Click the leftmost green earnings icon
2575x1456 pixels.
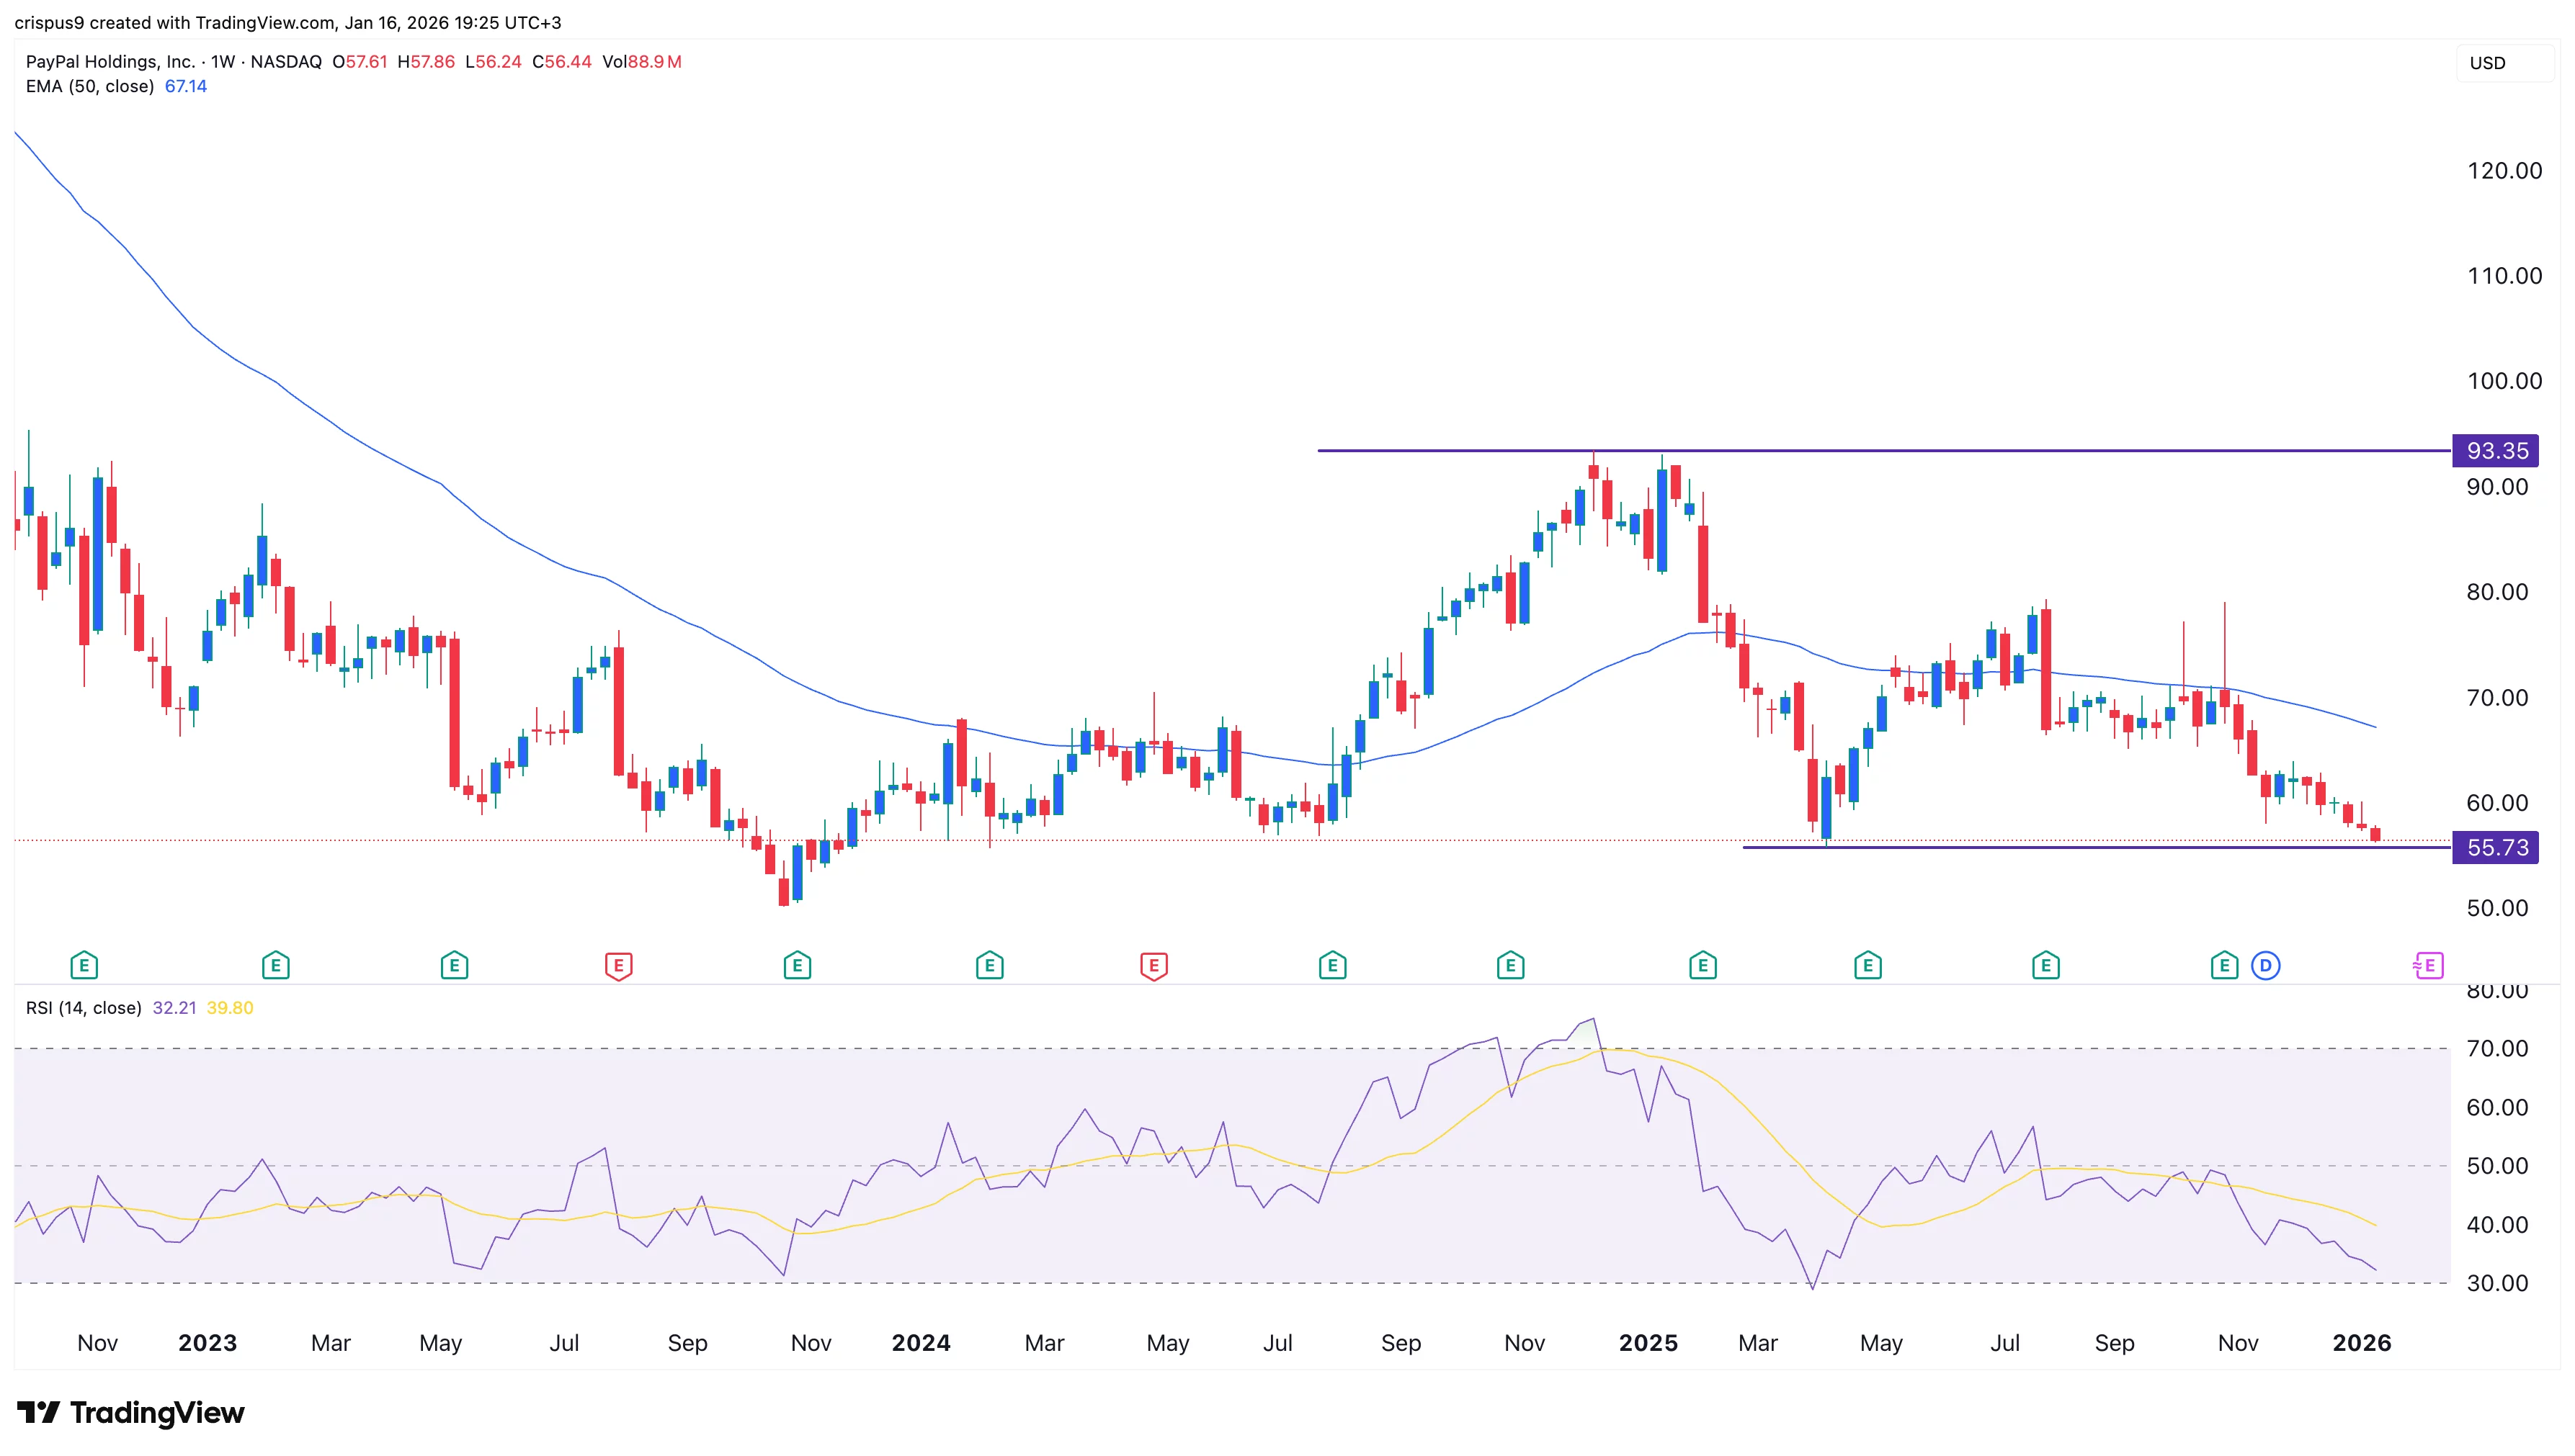point(85,965)
